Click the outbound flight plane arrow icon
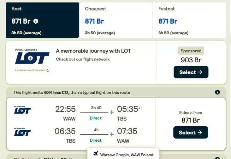This screenshot has height=159, width=231. coord(111,112)
